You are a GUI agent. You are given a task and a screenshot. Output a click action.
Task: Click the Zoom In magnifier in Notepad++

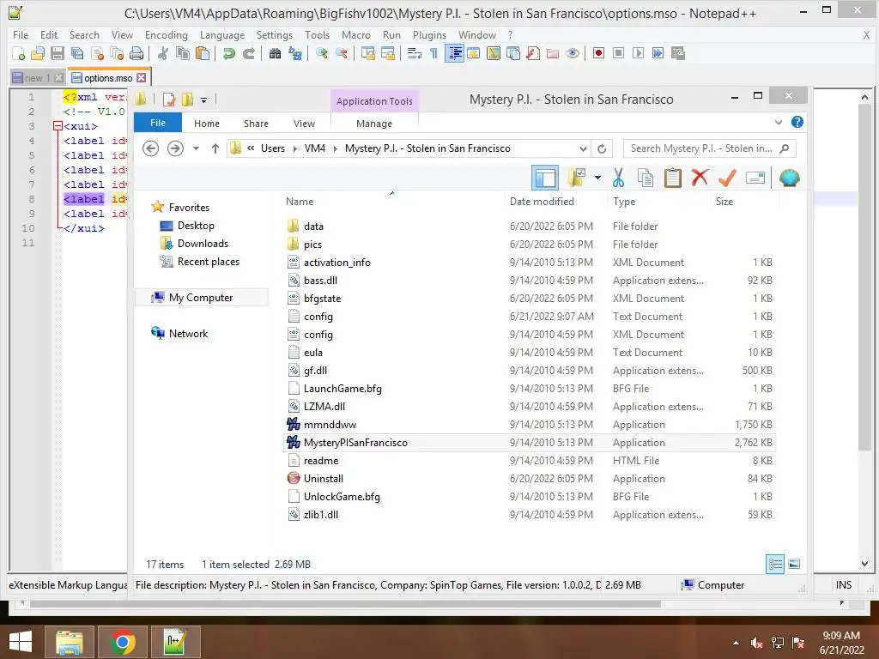point(322,53)
